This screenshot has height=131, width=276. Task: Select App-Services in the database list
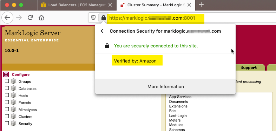coord(180,97)
